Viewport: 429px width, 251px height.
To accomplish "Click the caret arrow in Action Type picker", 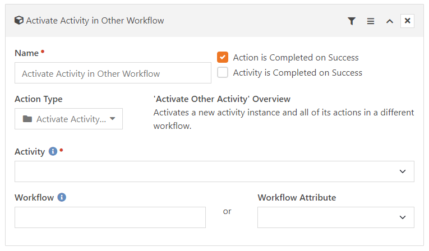I will tap(113, 119).
